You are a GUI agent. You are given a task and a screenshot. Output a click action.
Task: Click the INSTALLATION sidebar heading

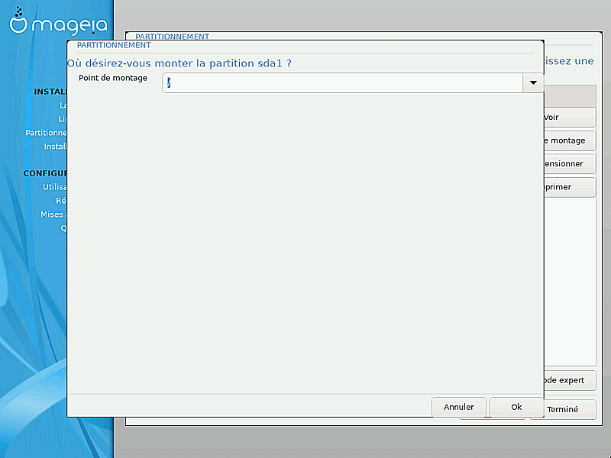[x=50, y=92]
